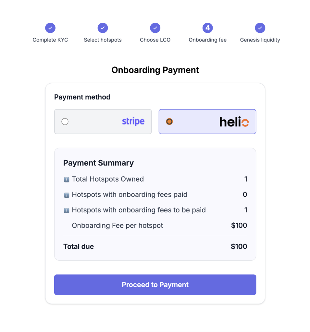
Task: Click the Total due $100 amount
Action: tap(239, 246)
